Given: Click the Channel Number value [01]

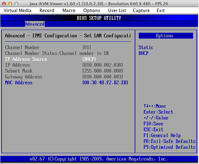Looking at the screenshot, I should pyautogui.click(x=87, y=47).
